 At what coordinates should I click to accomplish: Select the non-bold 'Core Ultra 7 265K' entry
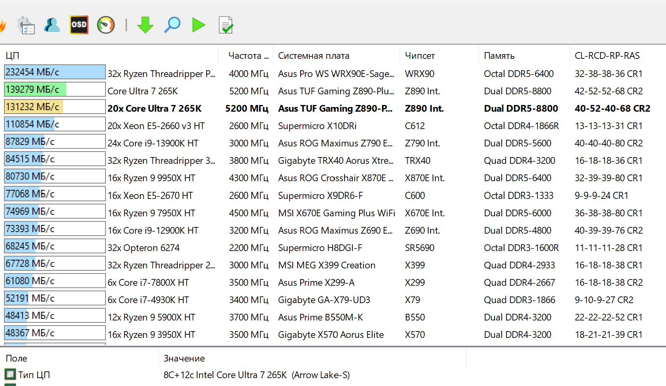coord(143,91)
